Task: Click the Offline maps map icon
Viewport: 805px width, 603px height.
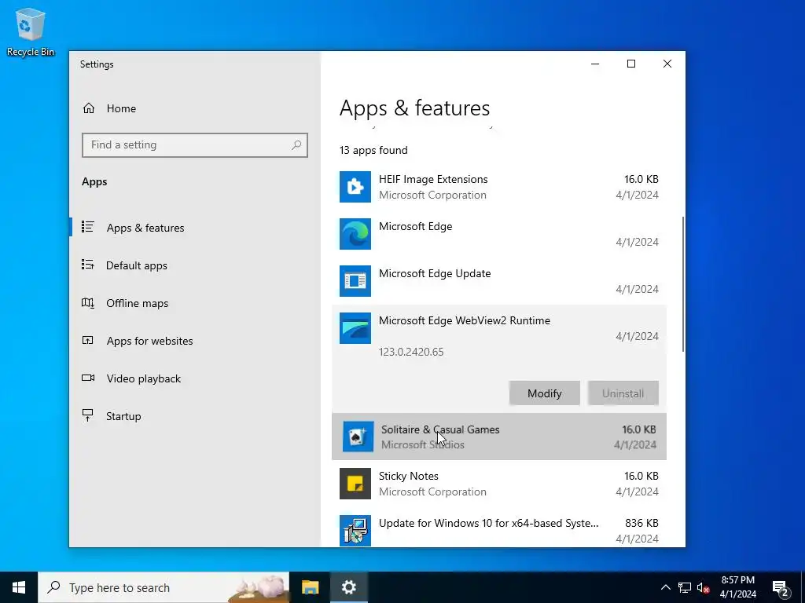Action: 88,302
